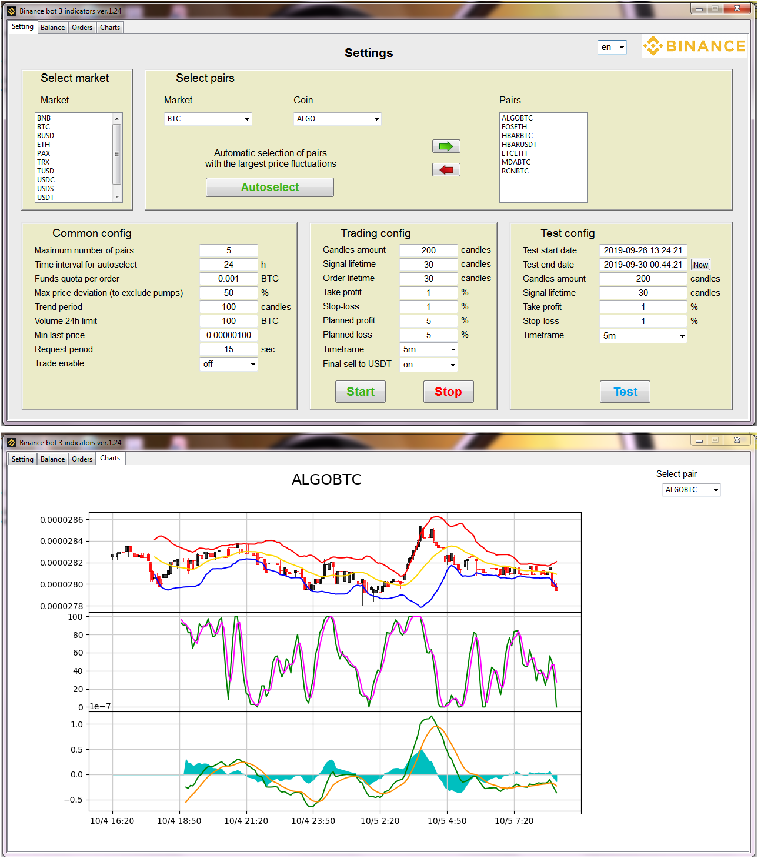This screenshot has height=862, width=761.
Task: Expand the Select pair ALGOBTC dropdown
Action: tap(691, 490)
